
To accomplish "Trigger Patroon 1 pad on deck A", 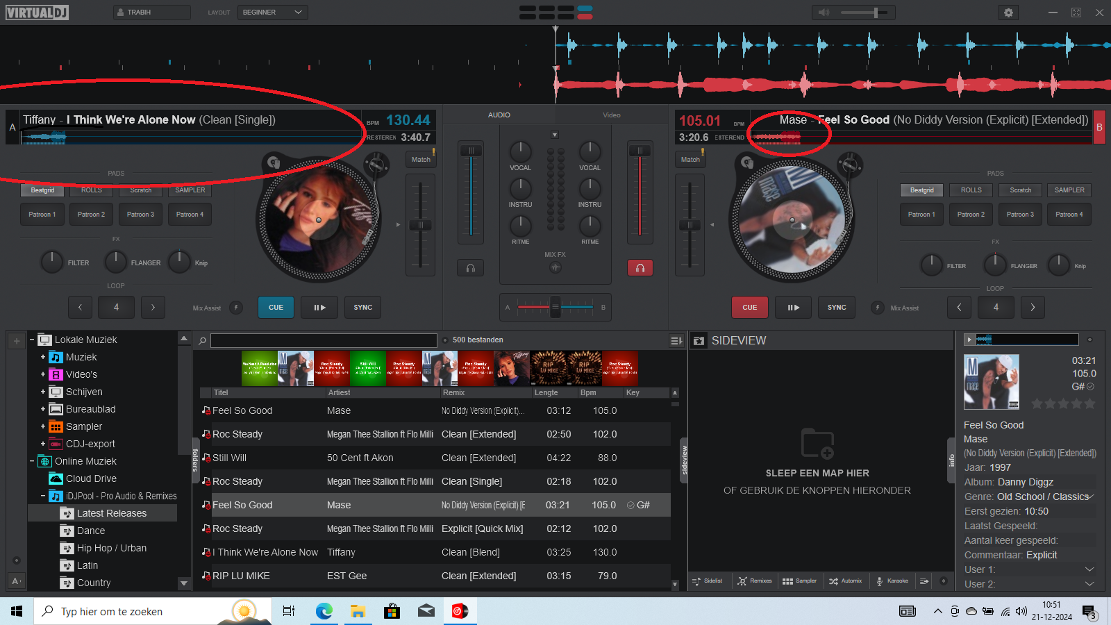I will tap(42, 215).
